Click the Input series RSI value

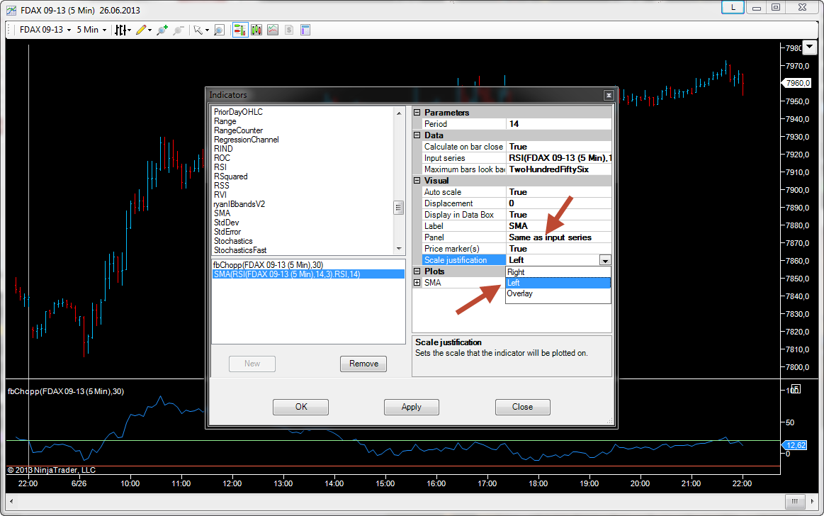point(559,158)
